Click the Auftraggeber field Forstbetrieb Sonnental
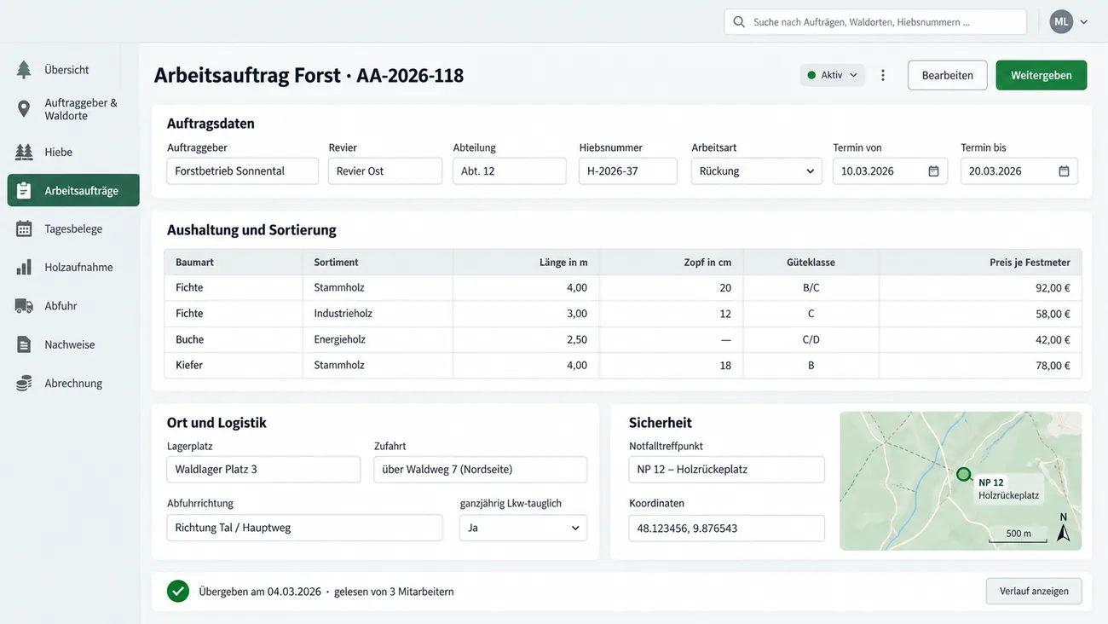This screenshot has height=624, width=1108. (243, 171)
